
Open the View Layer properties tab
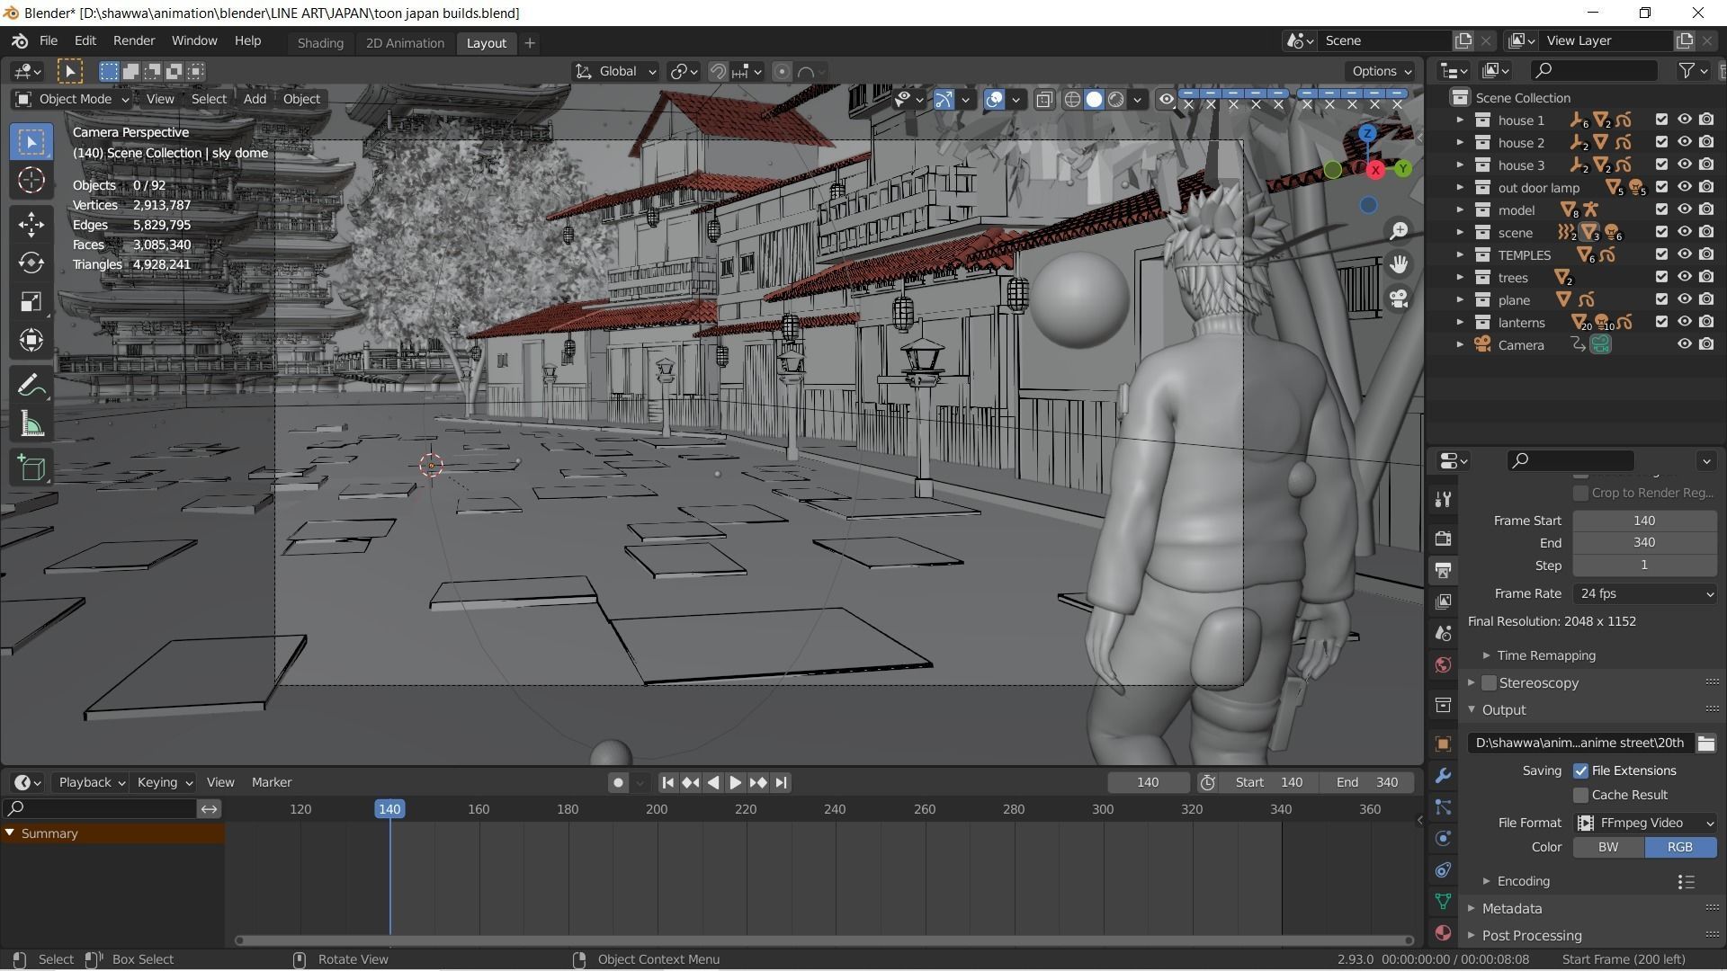coord(1444,601)
